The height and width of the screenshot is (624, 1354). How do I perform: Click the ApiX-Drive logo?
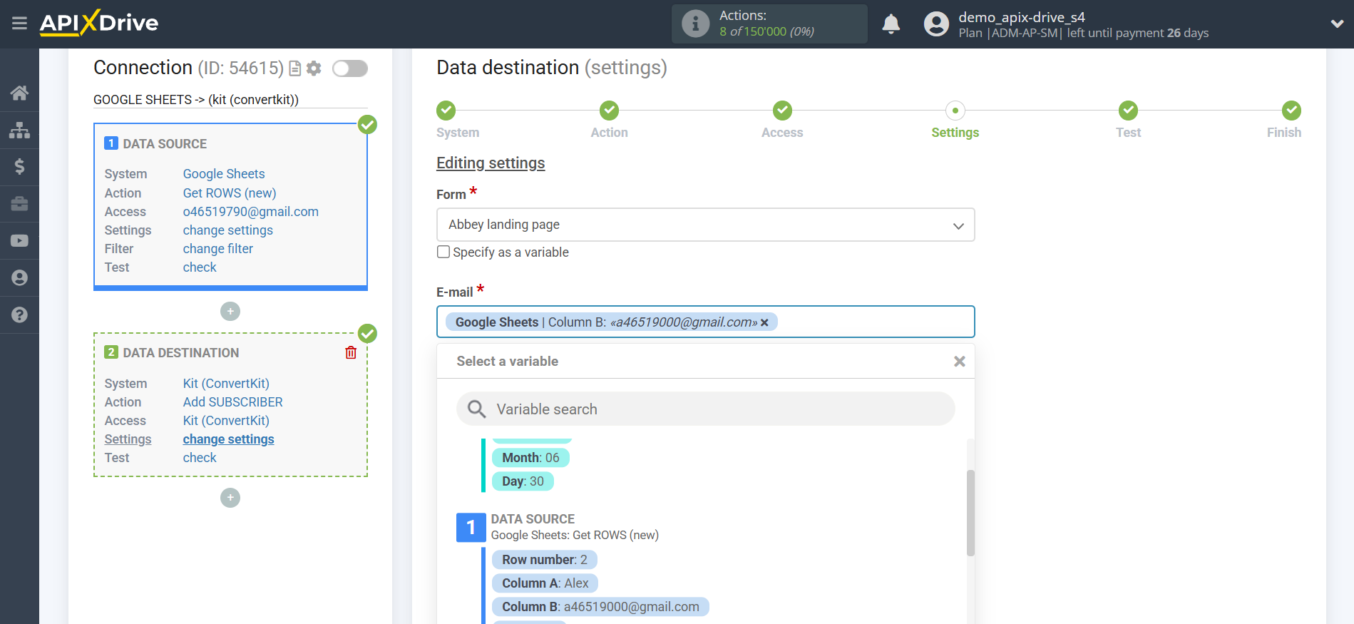(99, 23)
